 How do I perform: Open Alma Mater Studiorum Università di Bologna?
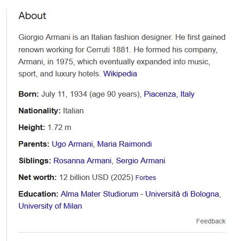point(140,194)
